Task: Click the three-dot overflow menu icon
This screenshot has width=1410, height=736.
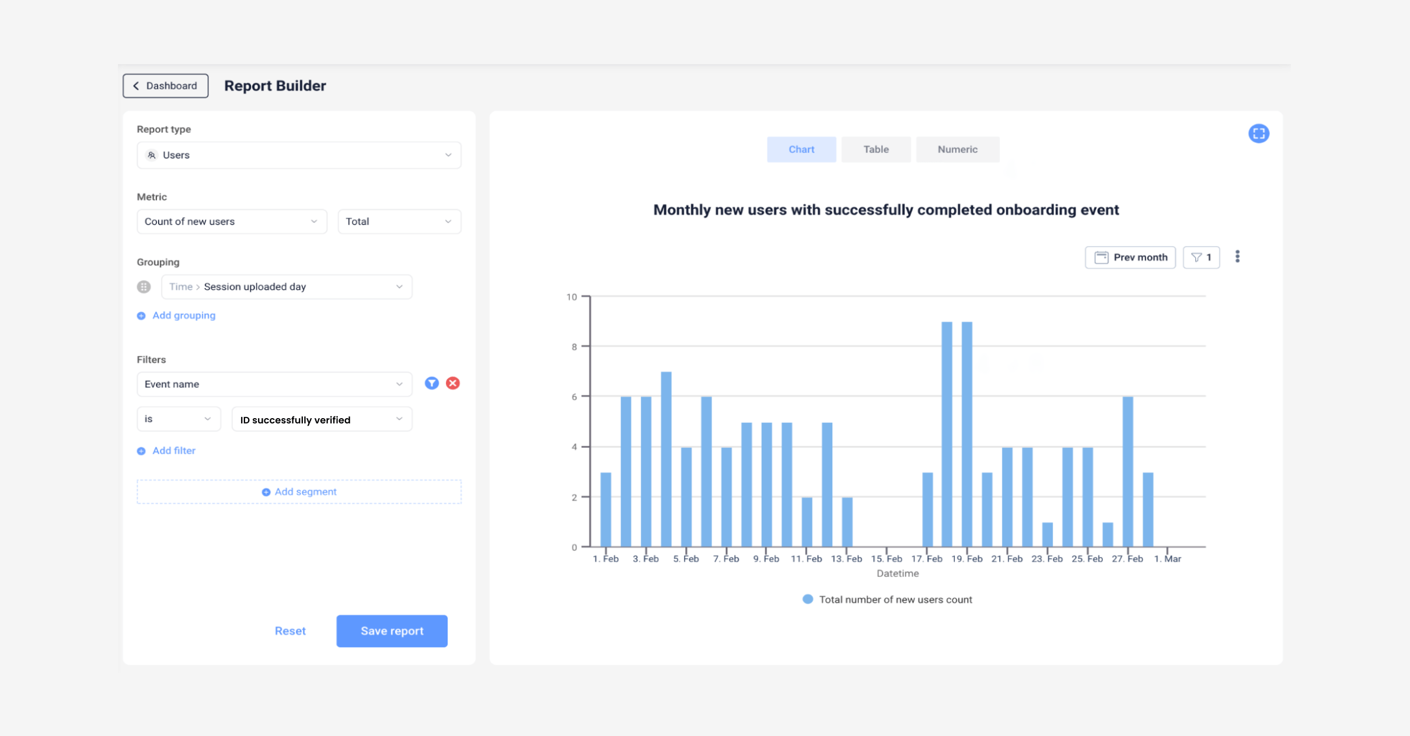Action: point(1237,257)
